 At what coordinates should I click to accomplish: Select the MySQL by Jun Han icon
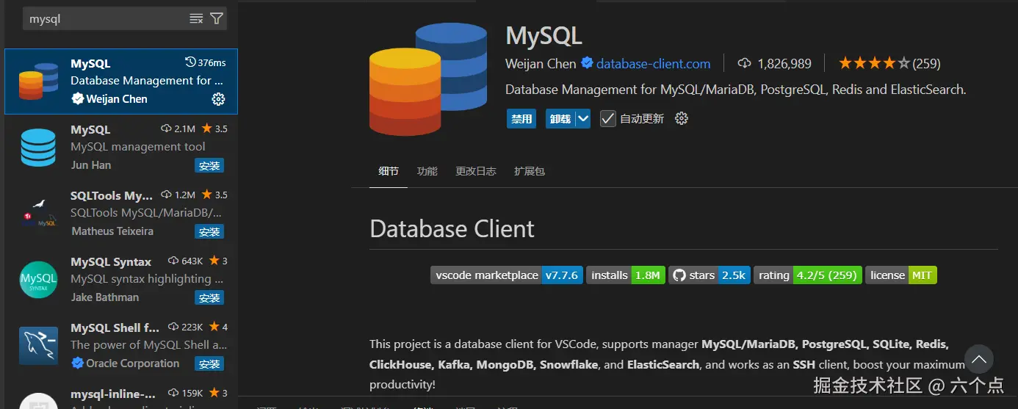click(38, 147)
